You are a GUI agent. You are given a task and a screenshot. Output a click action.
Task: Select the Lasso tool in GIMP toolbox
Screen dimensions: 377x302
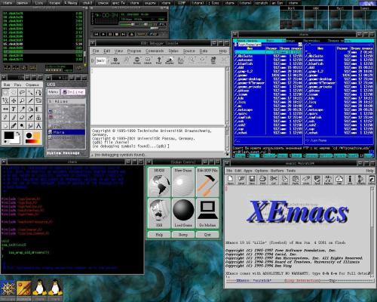pos(22,92)
